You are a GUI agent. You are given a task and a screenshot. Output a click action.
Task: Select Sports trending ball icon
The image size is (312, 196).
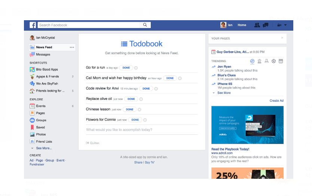click(x=274, y=61)
